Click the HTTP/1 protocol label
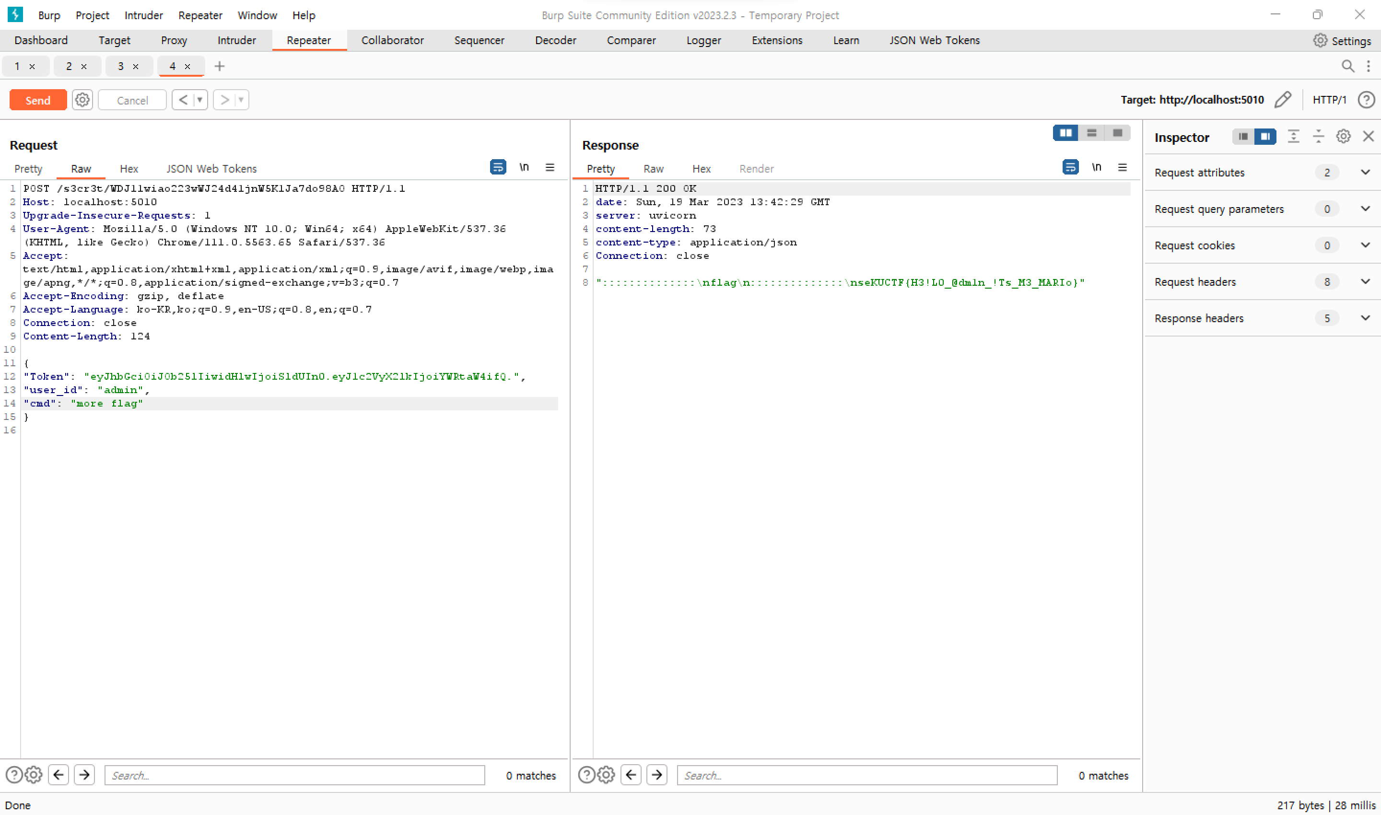Screen dimensions: 1381x815 coord(1329,99)
